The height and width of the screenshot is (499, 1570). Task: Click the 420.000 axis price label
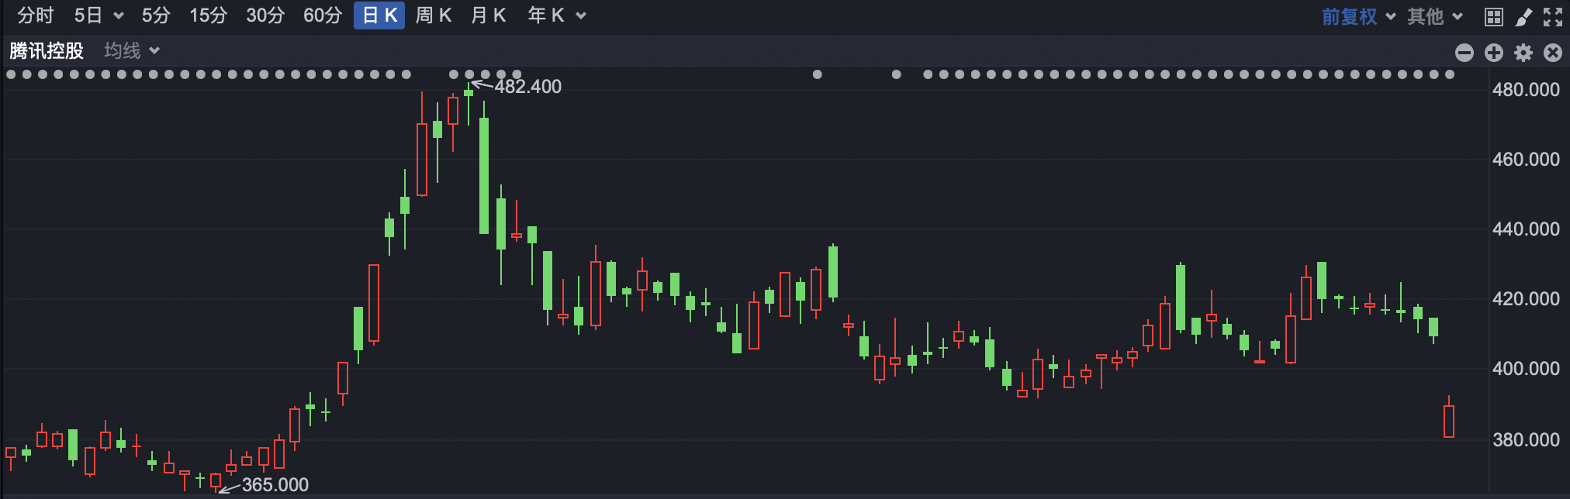(1526, 298)
